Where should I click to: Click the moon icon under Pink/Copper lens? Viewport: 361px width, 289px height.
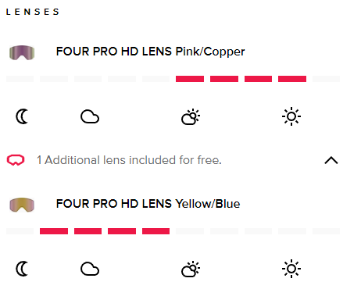tap(22, 116)
